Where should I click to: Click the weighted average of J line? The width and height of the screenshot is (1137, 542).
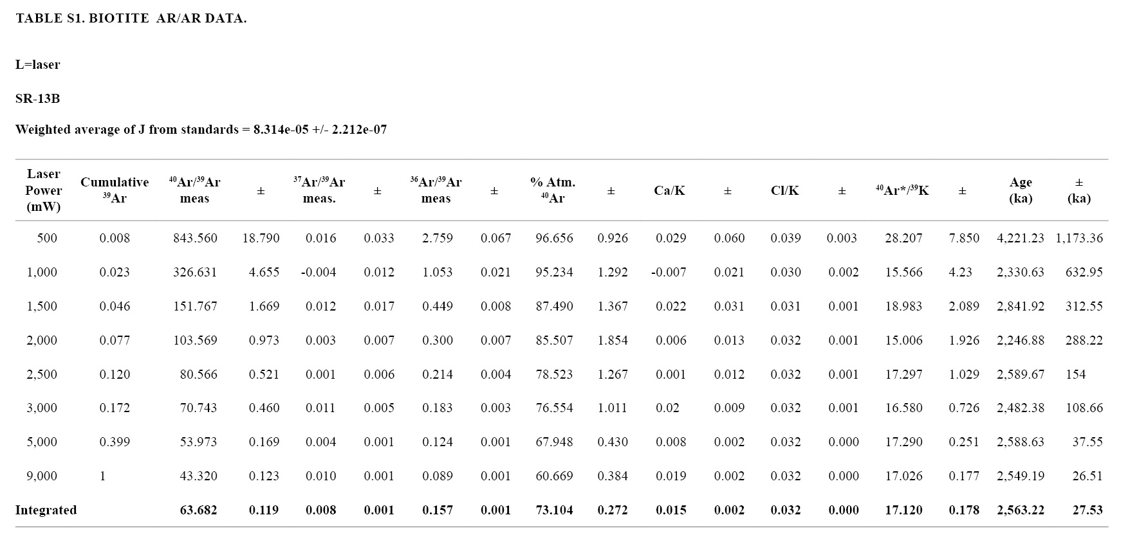201,130
